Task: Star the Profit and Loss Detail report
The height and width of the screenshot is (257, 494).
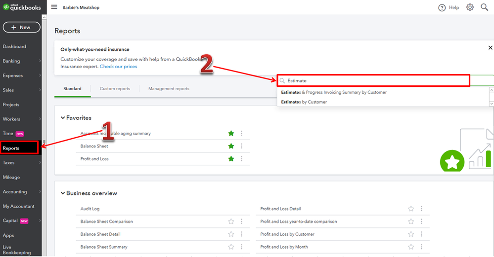Action: pyautogui.click(x=411, y=209)
